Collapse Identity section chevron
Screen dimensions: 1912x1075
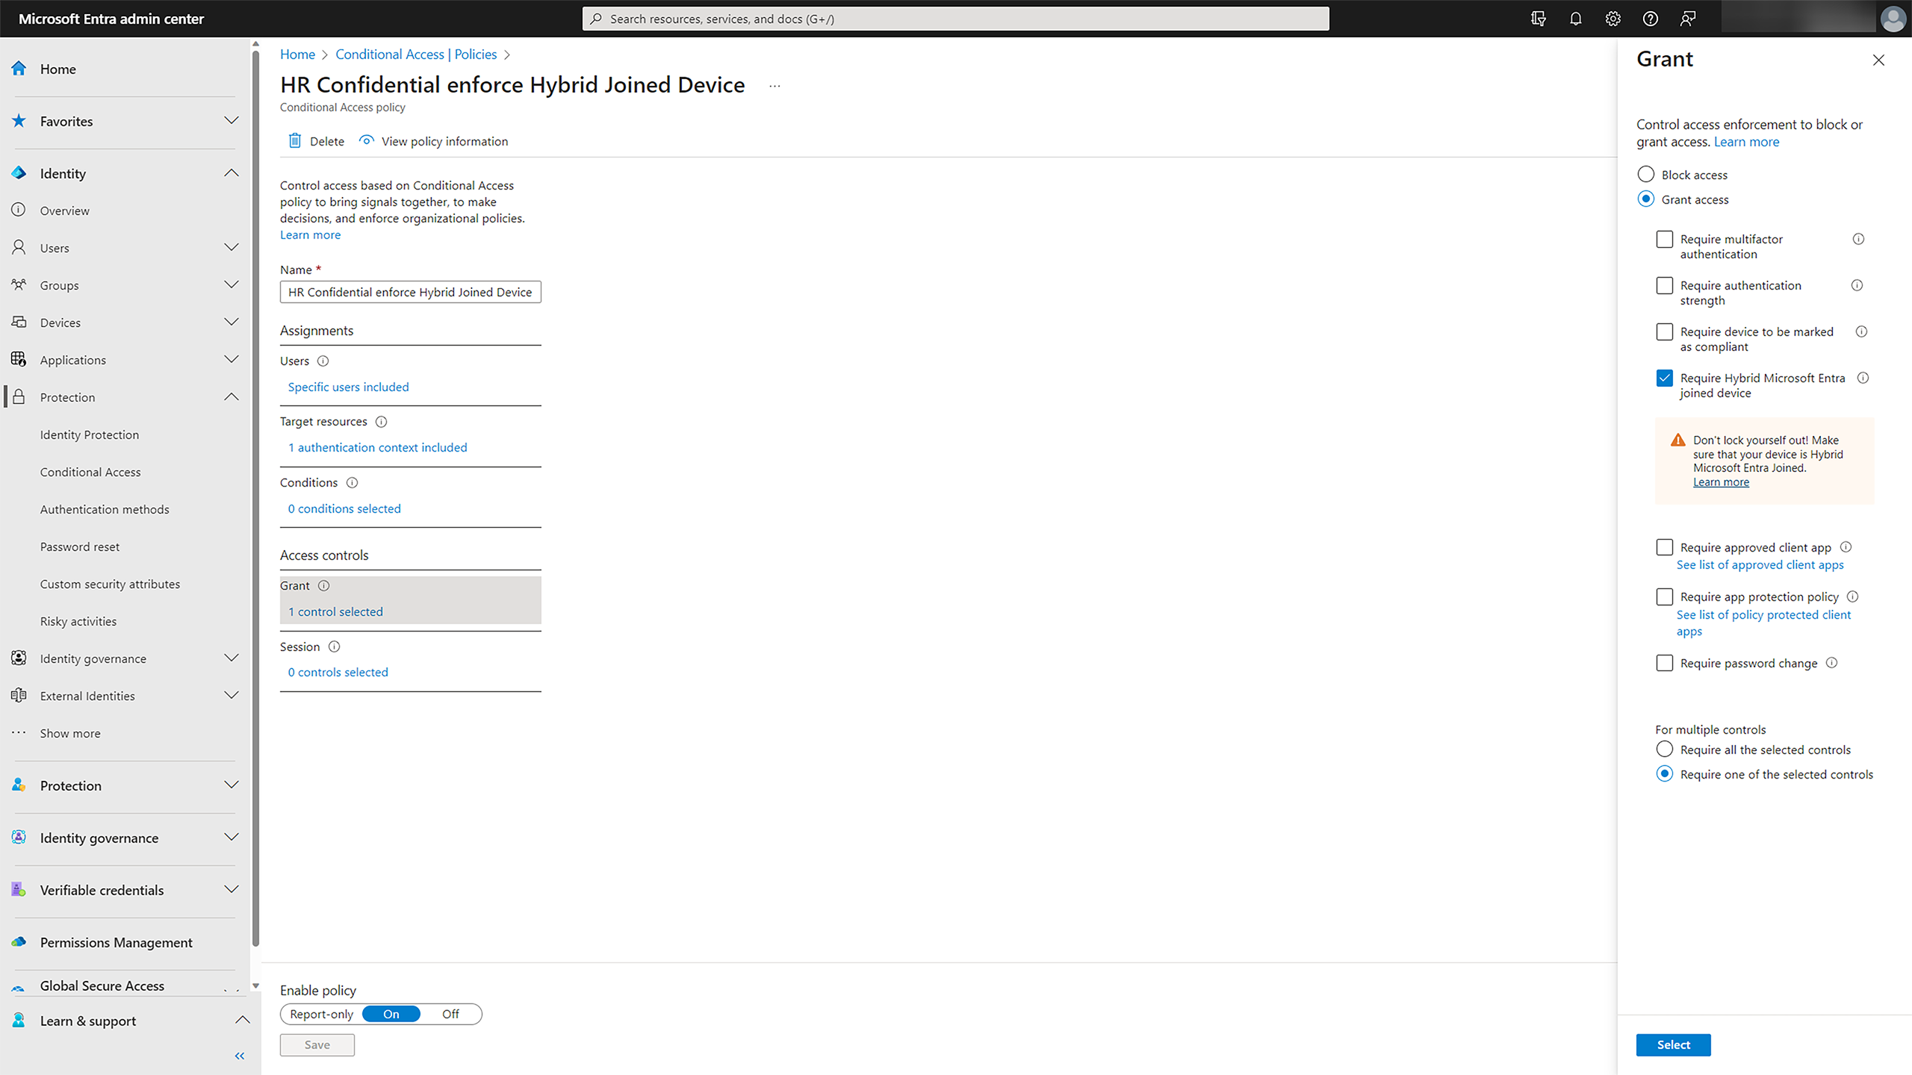click(232, 172)
